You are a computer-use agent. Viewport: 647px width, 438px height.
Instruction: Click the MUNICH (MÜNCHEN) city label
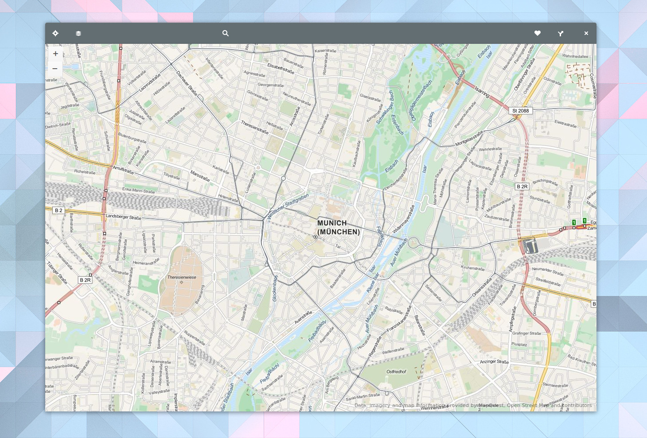339,227
